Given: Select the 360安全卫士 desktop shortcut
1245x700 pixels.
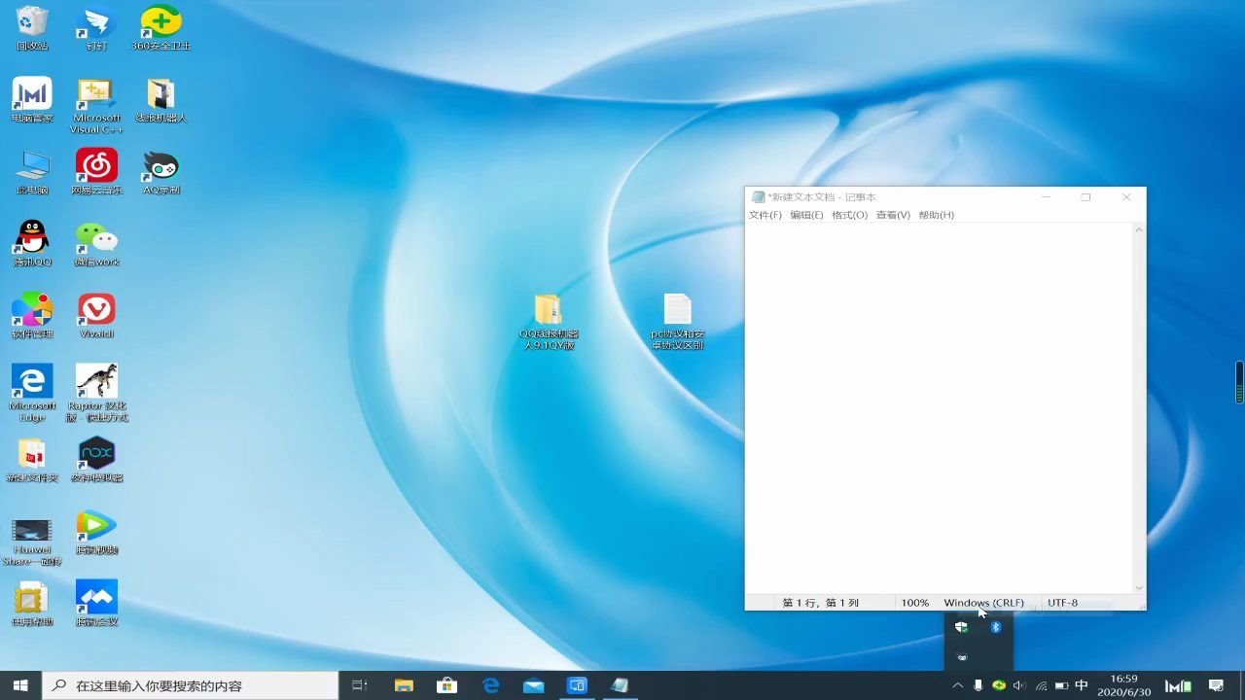Looking at the screenshot, I should 160,28.
